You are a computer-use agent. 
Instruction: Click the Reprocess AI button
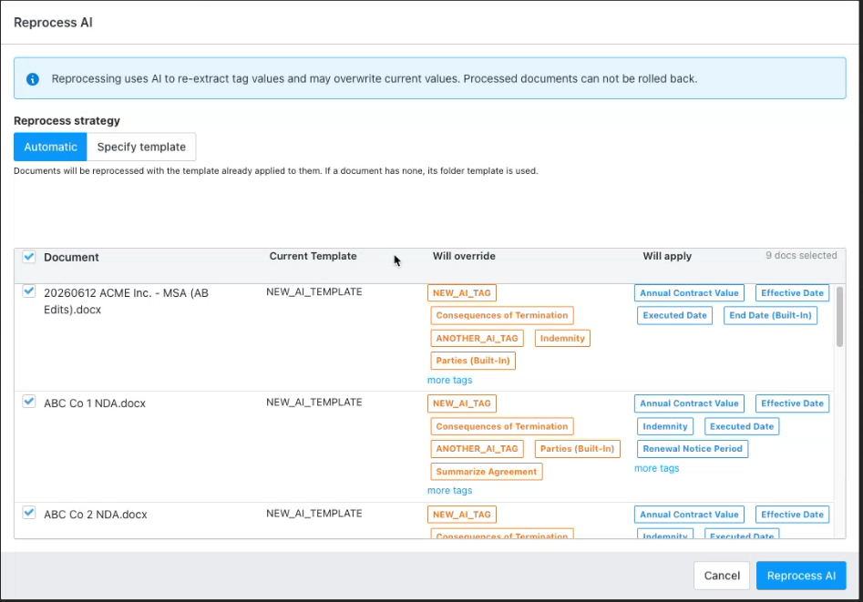point(801,576)
